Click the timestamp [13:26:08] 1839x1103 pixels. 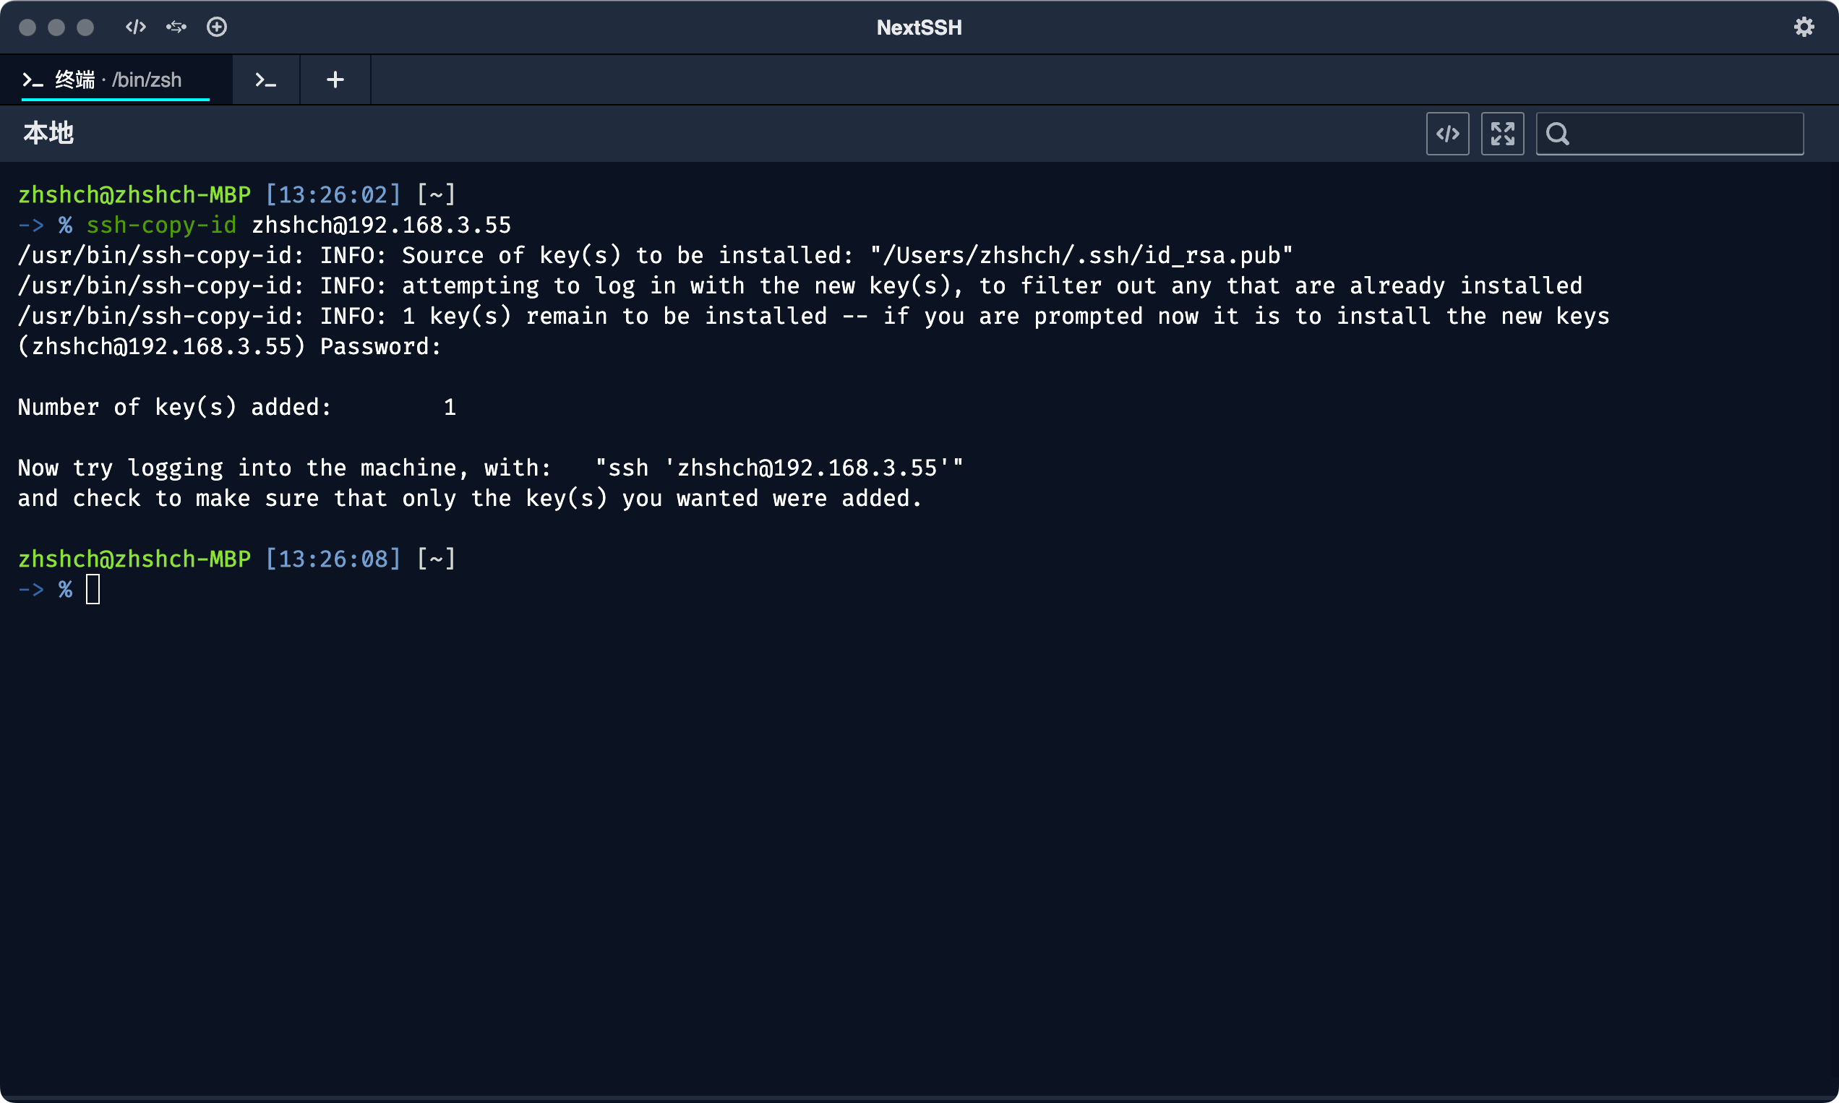point(333,559)
